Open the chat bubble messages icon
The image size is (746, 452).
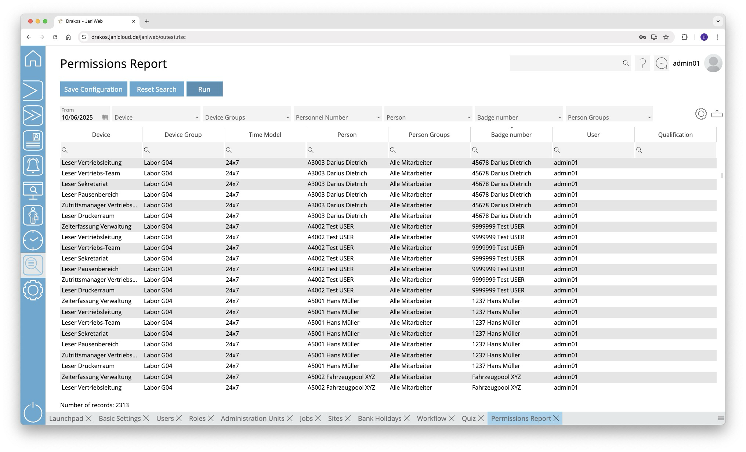(x=661, y=63)
